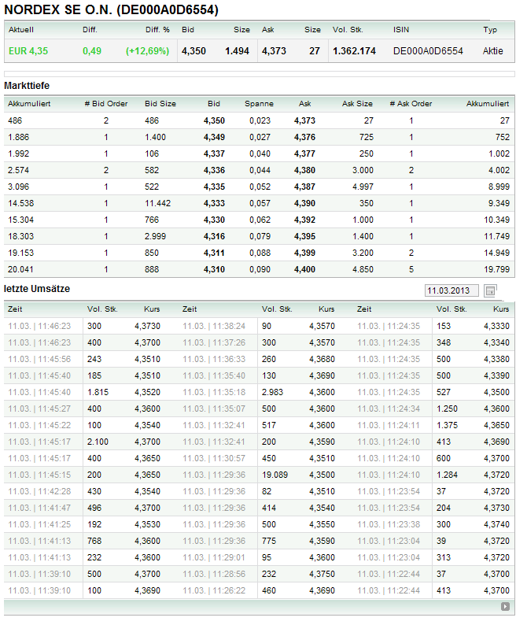Click the 'Spanne' column header
The height and width of the screenshot is (636, 516).
pos(259,104)
